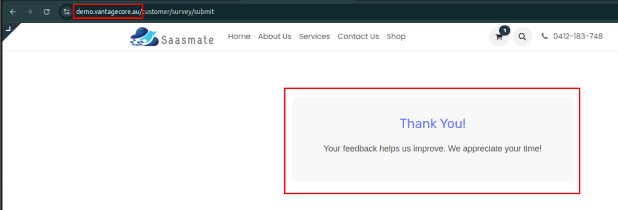Click the phone handset icon
The height and width of the screenshot is (210, 618).
tap(544, 36)
